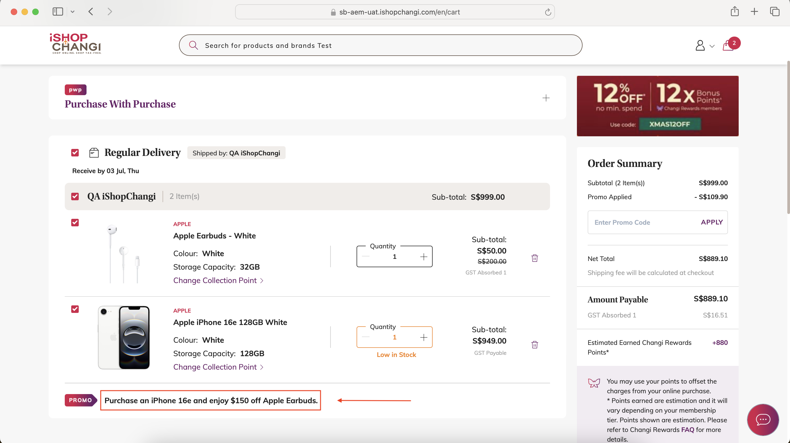Viewport: 790px width, 443px height.
Task: Click the GST Absorbed 1 S$16.51 value
Action: [715, 315]
